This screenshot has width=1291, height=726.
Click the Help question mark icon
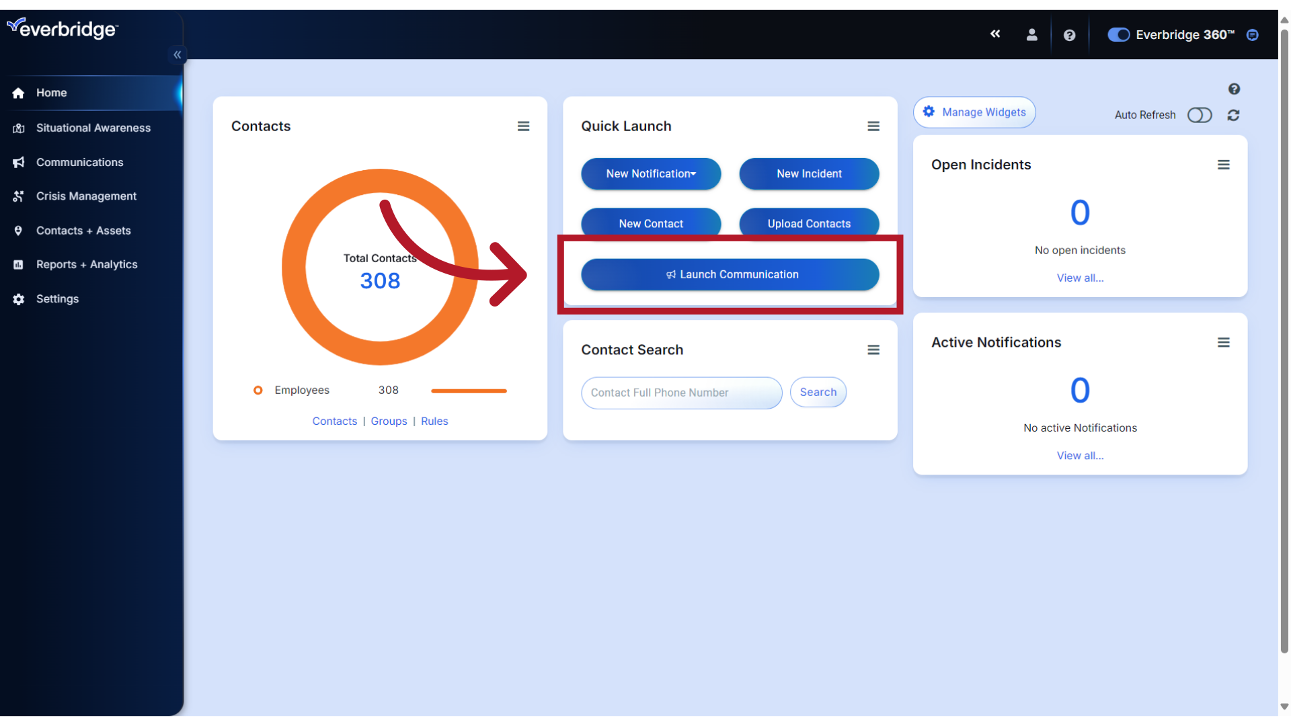1070,34
